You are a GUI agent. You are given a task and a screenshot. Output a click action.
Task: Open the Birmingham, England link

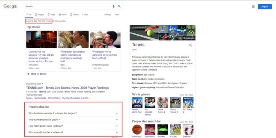pyautogui.click(x=177, y=83)
